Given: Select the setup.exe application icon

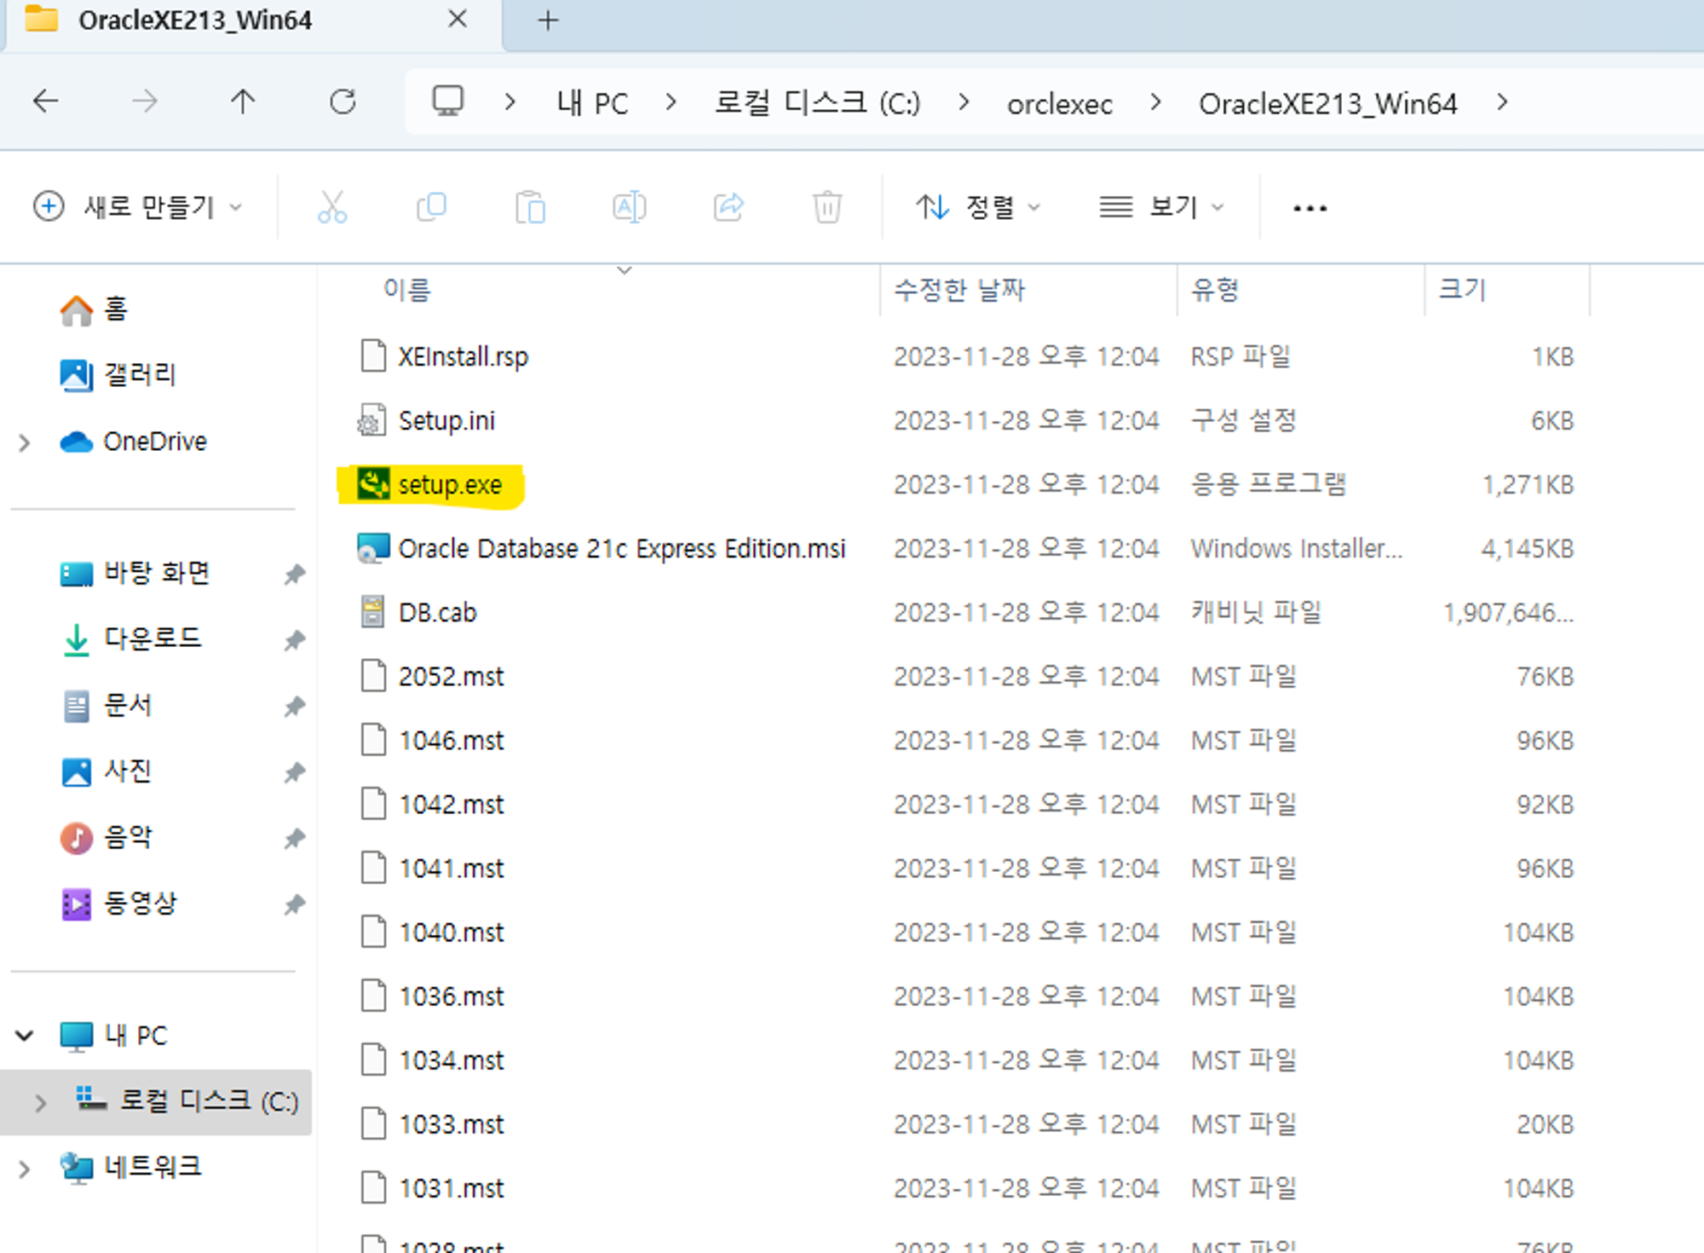Looking at the screenshot, I should click(x=373, y=484).
